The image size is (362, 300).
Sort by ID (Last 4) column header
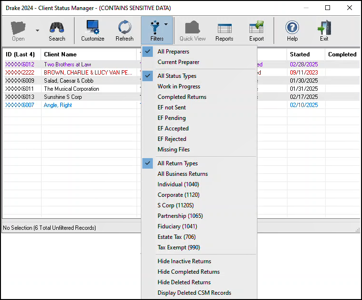(x=21, y=54)
